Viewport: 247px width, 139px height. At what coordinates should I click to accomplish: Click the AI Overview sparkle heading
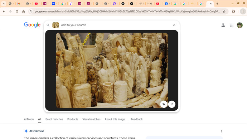click(34, 131)
